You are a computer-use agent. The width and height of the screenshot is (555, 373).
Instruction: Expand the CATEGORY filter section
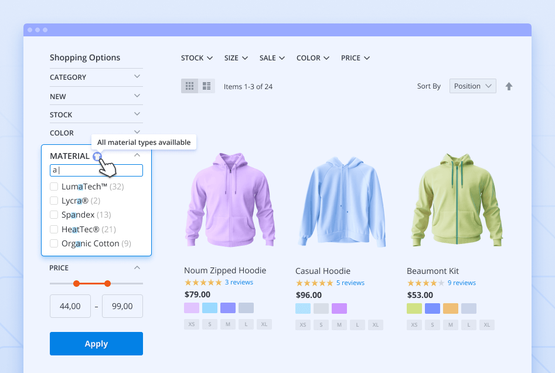[96, 77]
